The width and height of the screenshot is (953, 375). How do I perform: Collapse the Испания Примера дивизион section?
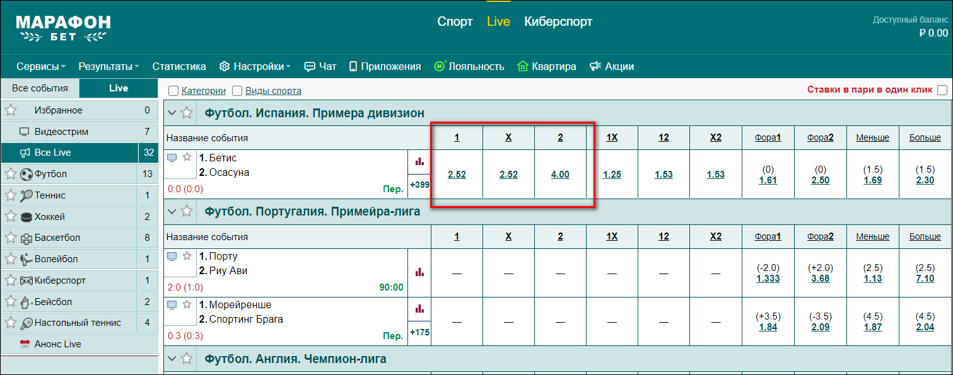click(x=172, y=113)
